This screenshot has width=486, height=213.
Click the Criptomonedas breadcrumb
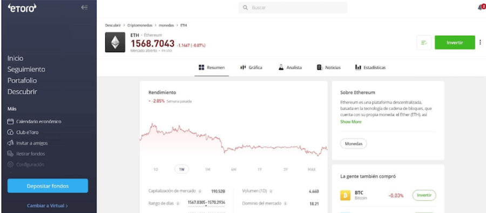click(139, 25)
